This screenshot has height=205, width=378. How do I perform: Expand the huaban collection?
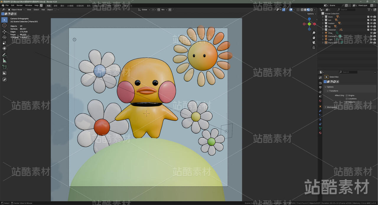point(323,23)
